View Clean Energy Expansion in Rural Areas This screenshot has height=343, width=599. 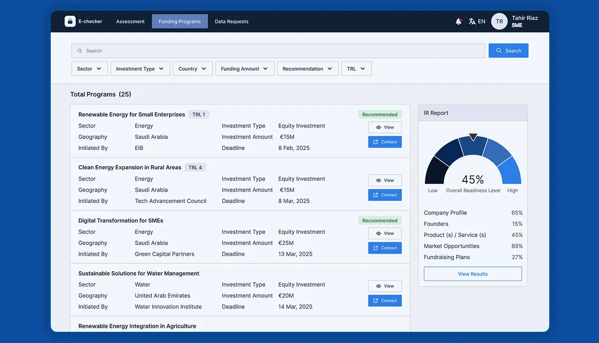click(385, 180)
